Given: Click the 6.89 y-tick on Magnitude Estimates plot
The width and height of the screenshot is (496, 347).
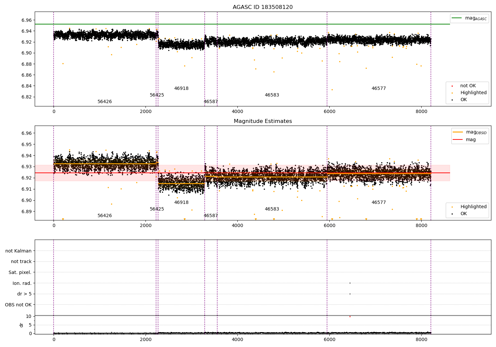Looking at the screenshot, I should [x=26, y=212].
